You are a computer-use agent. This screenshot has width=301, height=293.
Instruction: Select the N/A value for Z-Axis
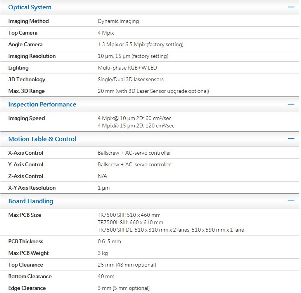(x=102, y=176)
